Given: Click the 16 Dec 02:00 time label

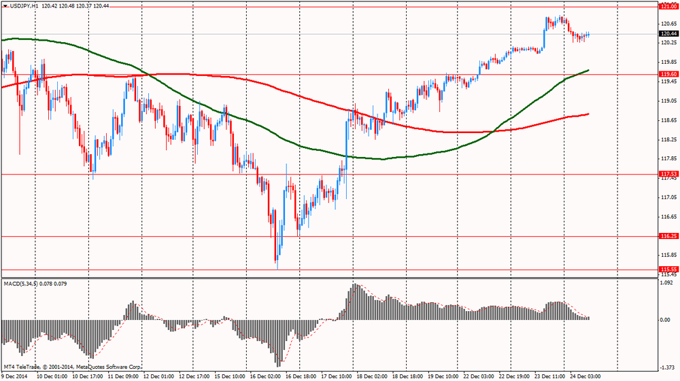Looking at the screenshot, I should (x=265, y=377).
